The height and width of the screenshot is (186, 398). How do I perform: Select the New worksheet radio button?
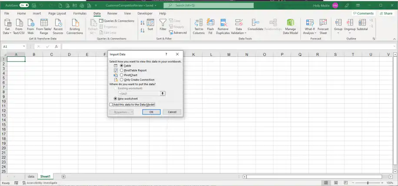pos(116,98)
